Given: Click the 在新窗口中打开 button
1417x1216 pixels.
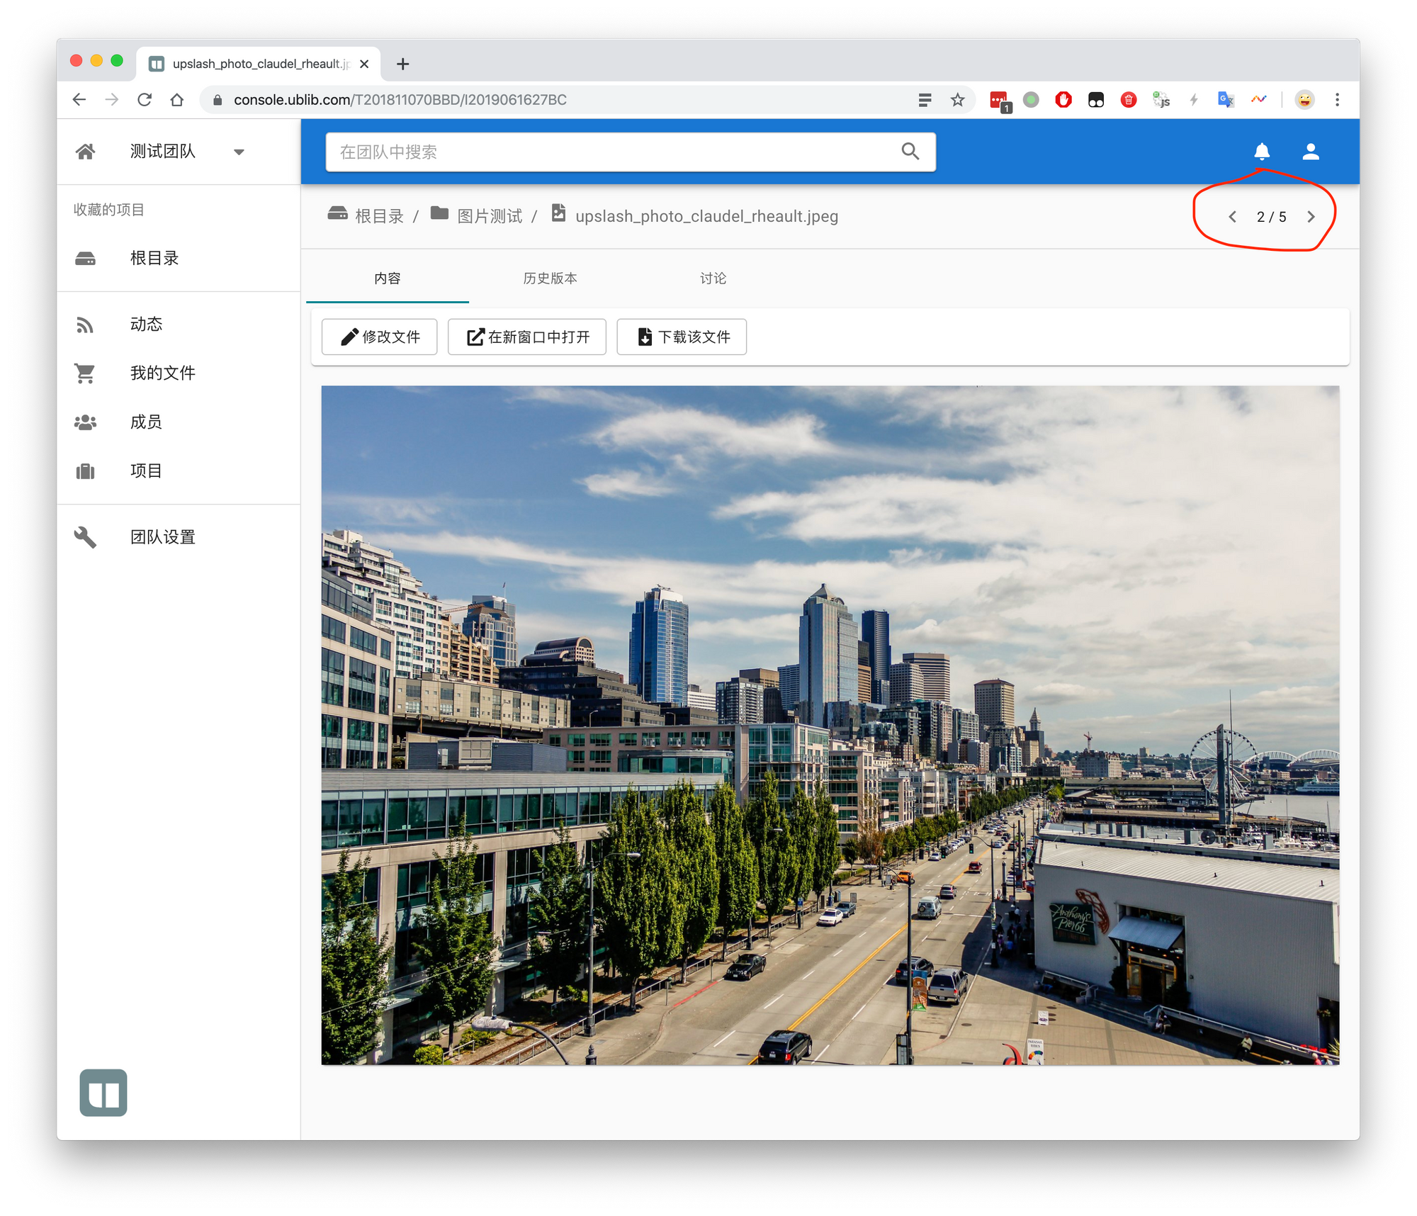Looking at the screenshot, I should point(527,337).
